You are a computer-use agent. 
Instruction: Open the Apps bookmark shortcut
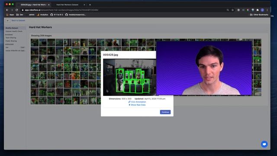pos(10,15)
